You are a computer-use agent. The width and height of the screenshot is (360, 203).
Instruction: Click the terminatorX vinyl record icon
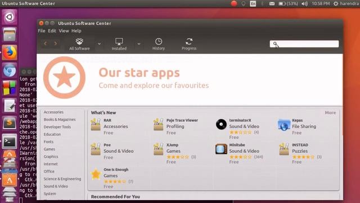(x=221, y=124)
